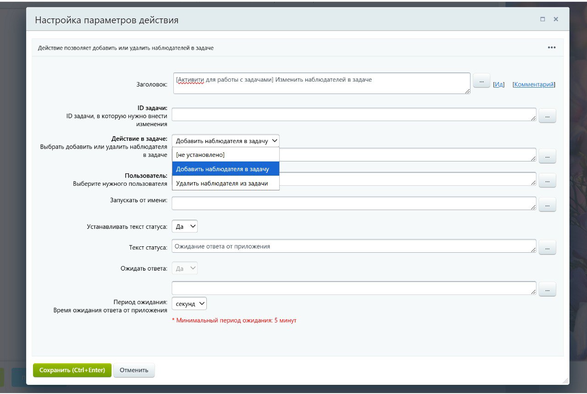Click the three-dots description menu icon
This screenshot has height=394, width=587.
(551, 48)
